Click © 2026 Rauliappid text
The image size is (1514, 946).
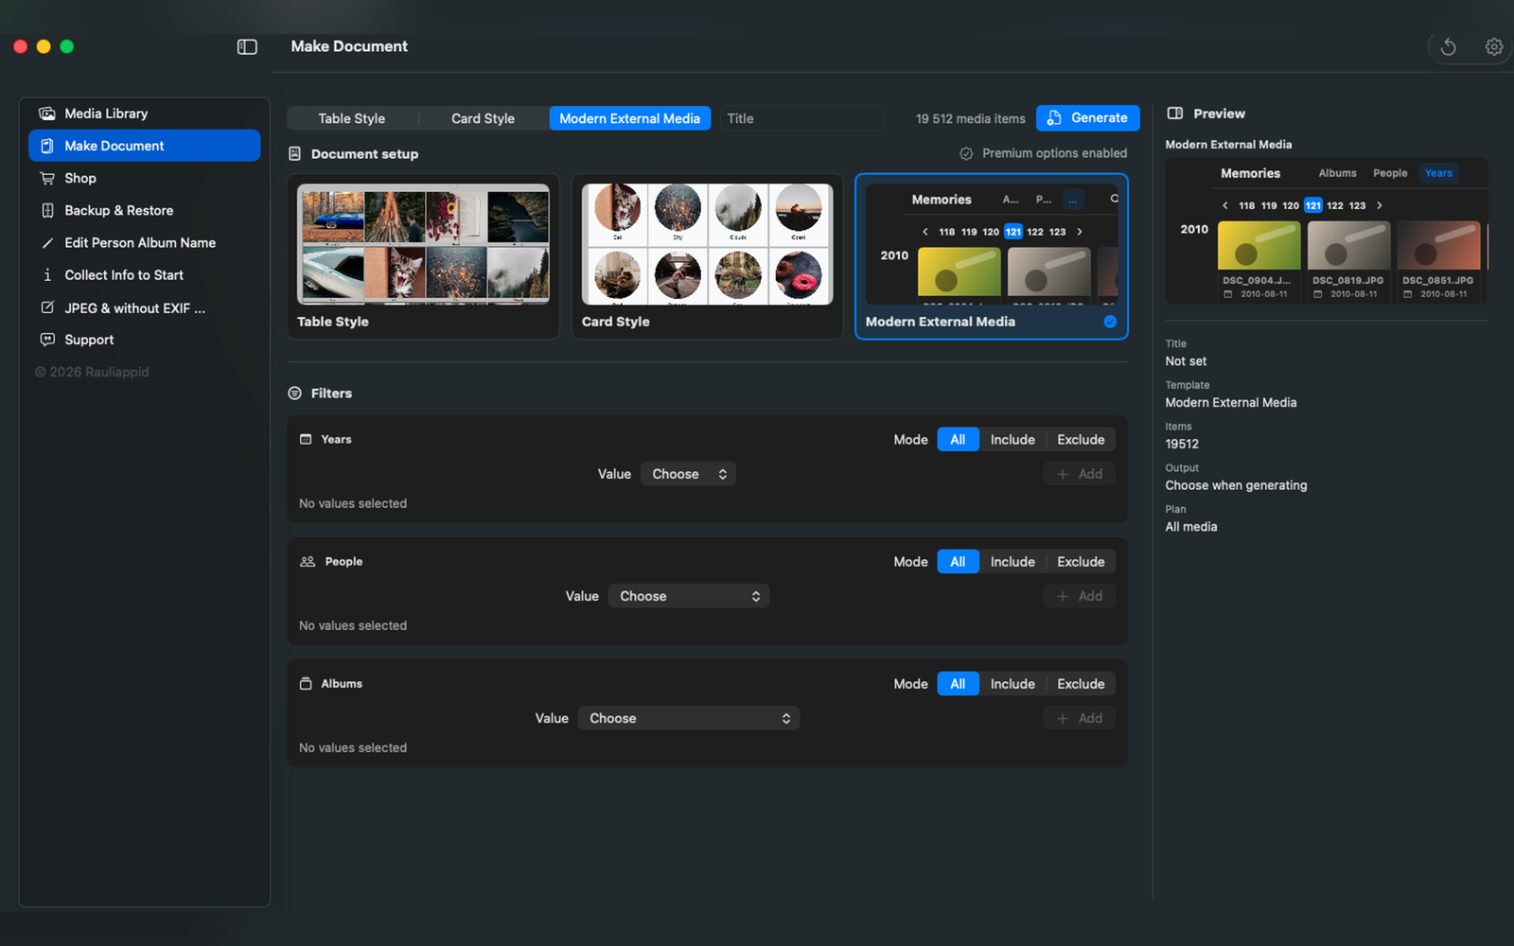[x=92, y=372]
